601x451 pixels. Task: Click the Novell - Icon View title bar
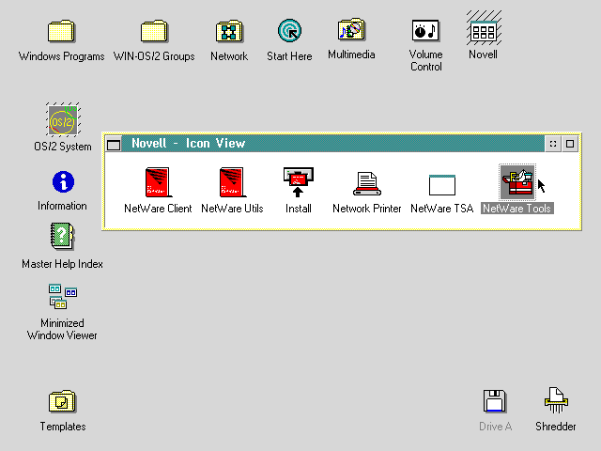(x=333, y=144)
